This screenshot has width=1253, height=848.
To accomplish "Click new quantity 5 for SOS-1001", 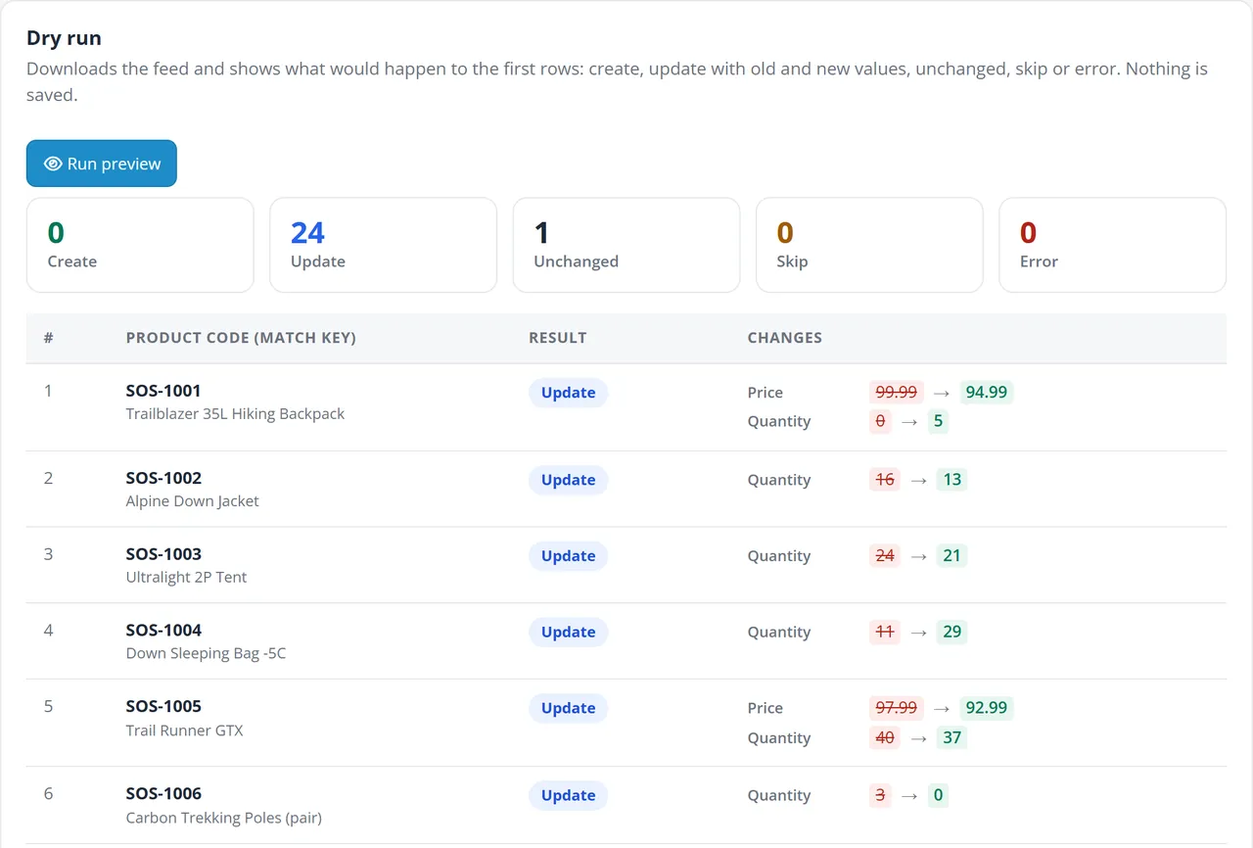I will 938,422.
